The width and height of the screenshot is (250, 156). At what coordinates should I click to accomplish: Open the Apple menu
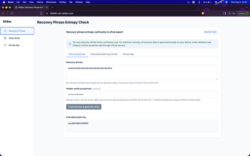pos(4,2)
